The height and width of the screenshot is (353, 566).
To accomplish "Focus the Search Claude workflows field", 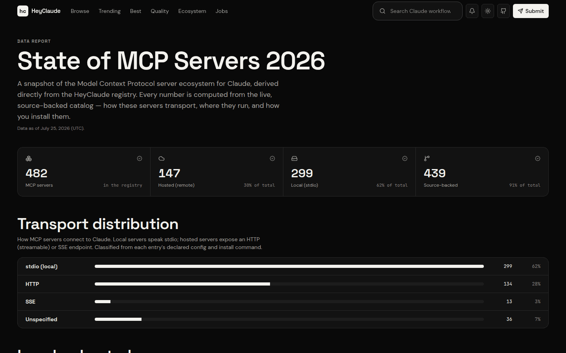I will tap(417, 11).
